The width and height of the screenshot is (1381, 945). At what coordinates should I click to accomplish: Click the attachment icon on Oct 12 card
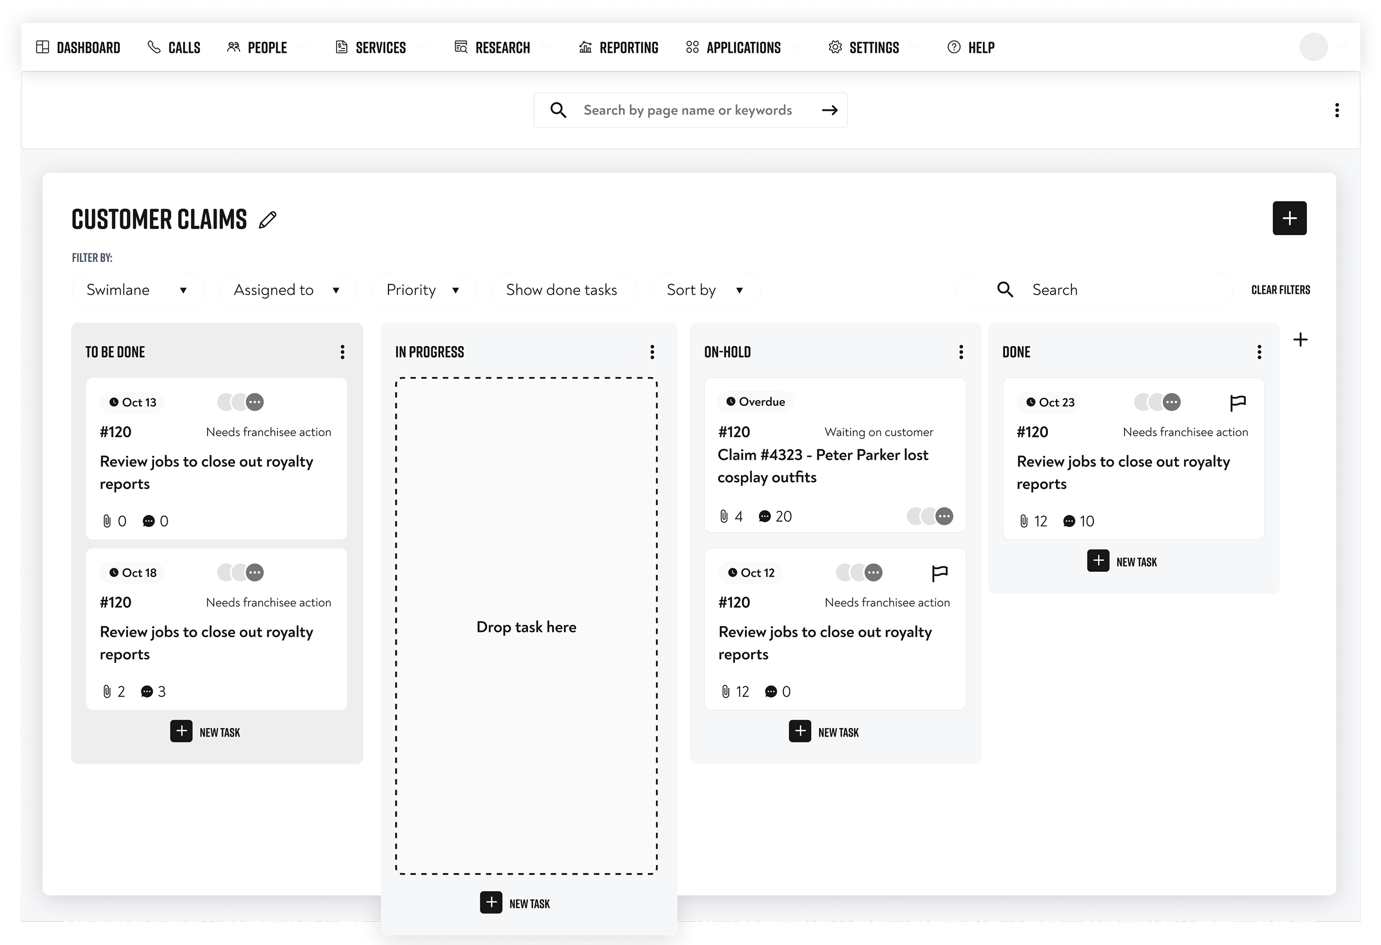pyautogui.click(x=726, y=692)
